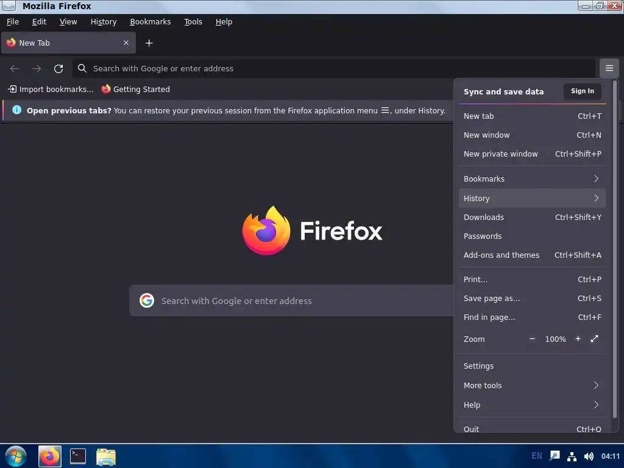Open the Getting Started bookmark
624x468 pixels.
136,89
